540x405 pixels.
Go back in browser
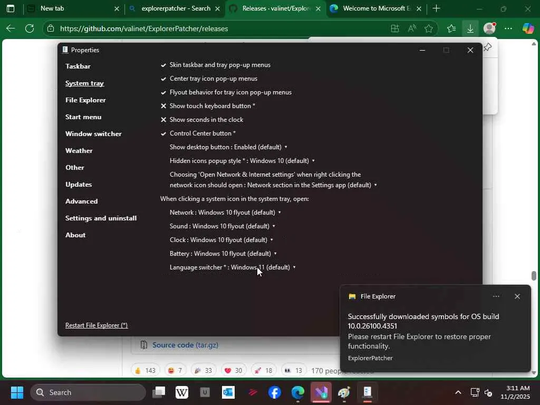click(x=11, y=28)
